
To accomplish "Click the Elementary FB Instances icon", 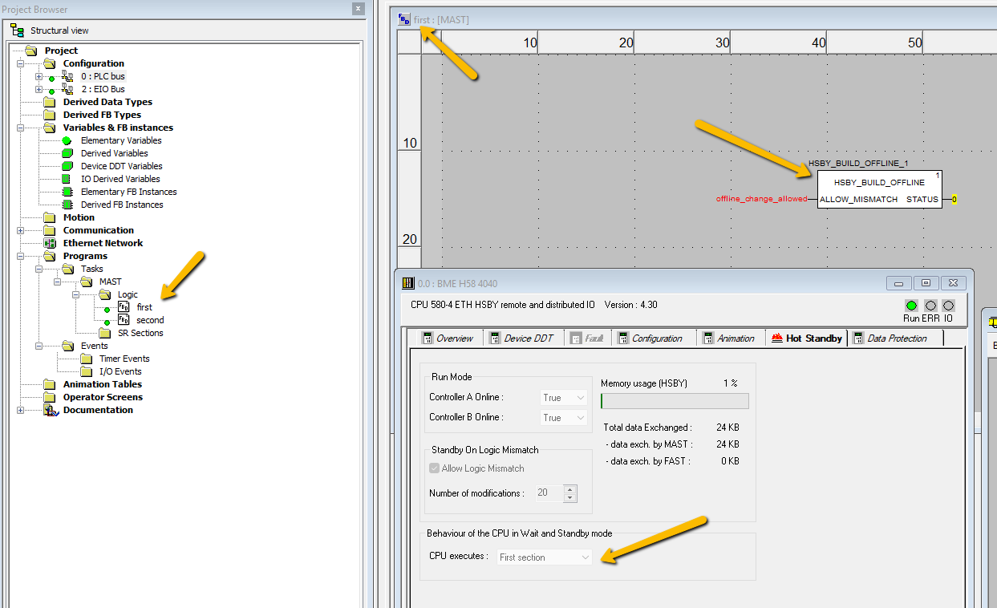I will click(67, 192).
